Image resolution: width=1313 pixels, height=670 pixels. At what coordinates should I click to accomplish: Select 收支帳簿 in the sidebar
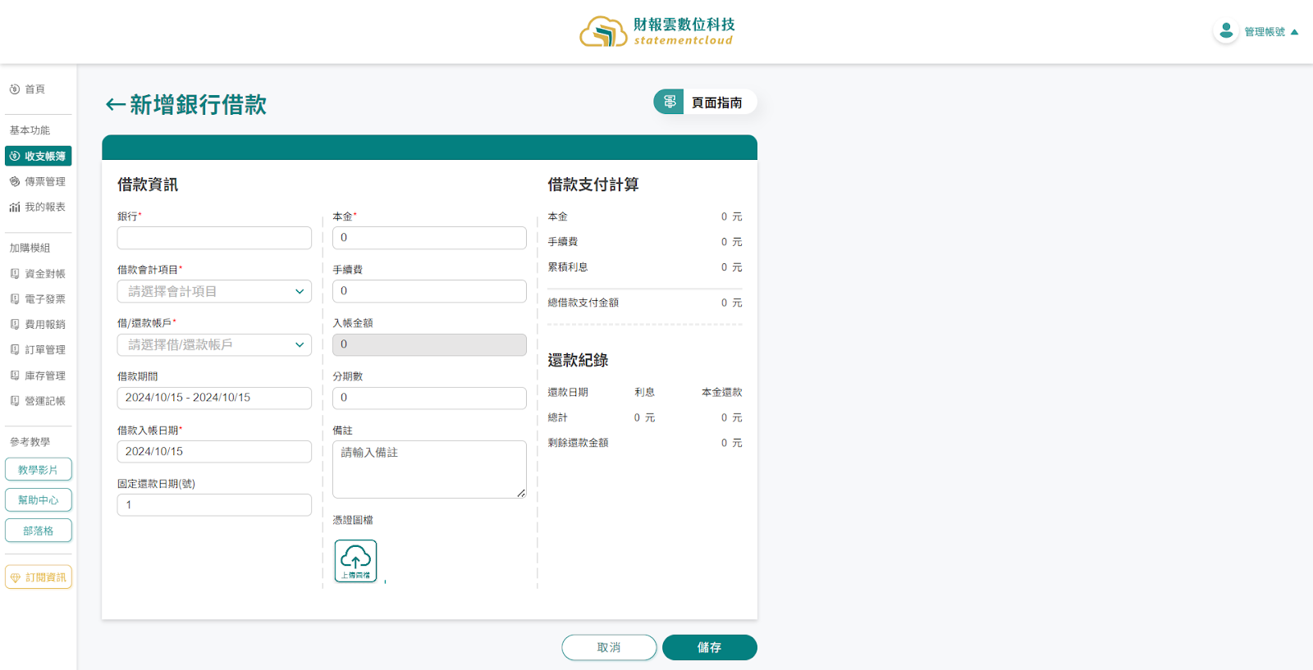[38, 156]
